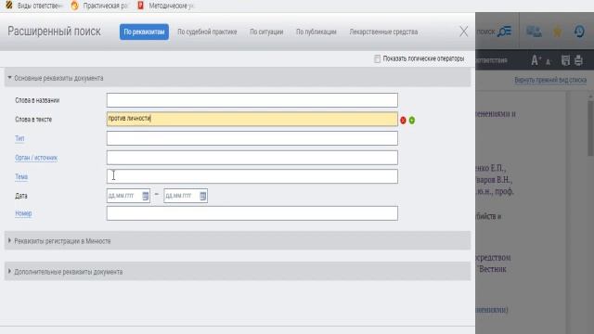The image size is (594, 334).
Task: Select the По реквизитам tab
Action: [144, 32]
